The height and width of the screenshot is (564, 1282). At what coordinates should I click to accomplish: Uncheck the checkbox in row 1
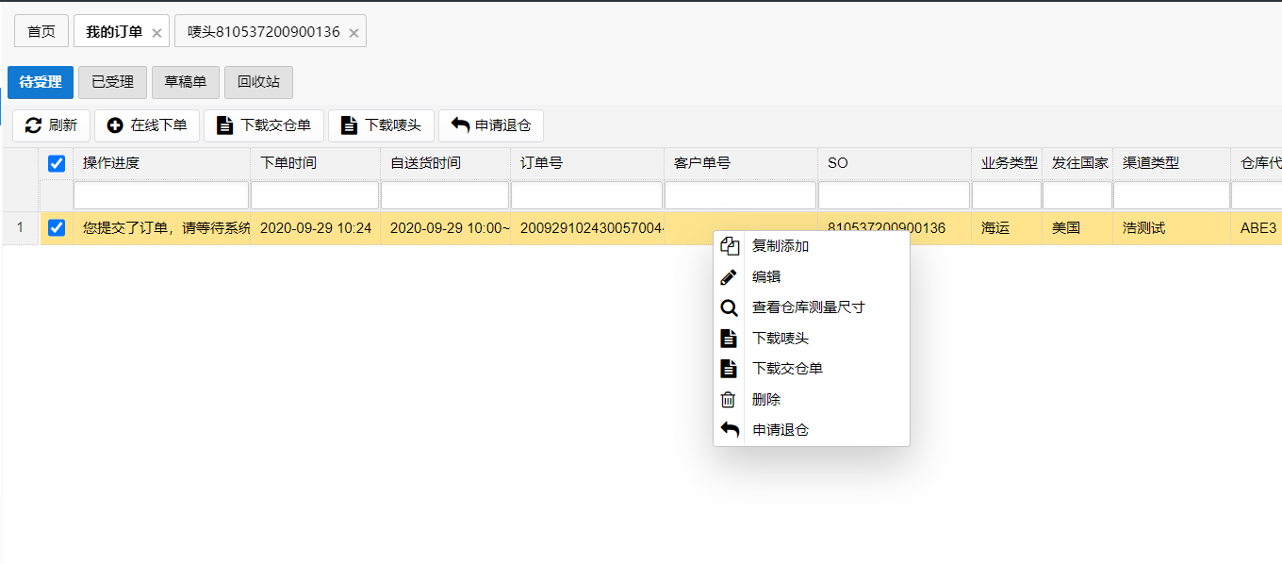point(57,228)
